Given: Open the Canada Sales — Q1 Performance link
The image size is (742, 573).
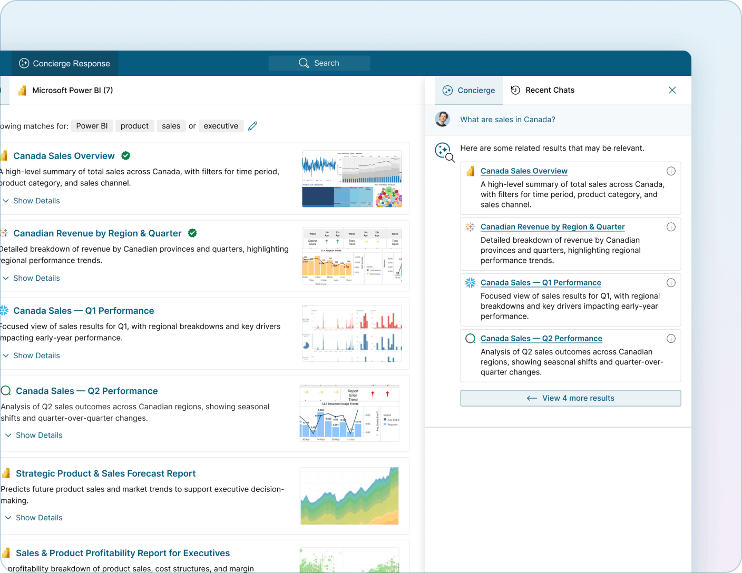Looking at the screenshot, I should (541, 282).
